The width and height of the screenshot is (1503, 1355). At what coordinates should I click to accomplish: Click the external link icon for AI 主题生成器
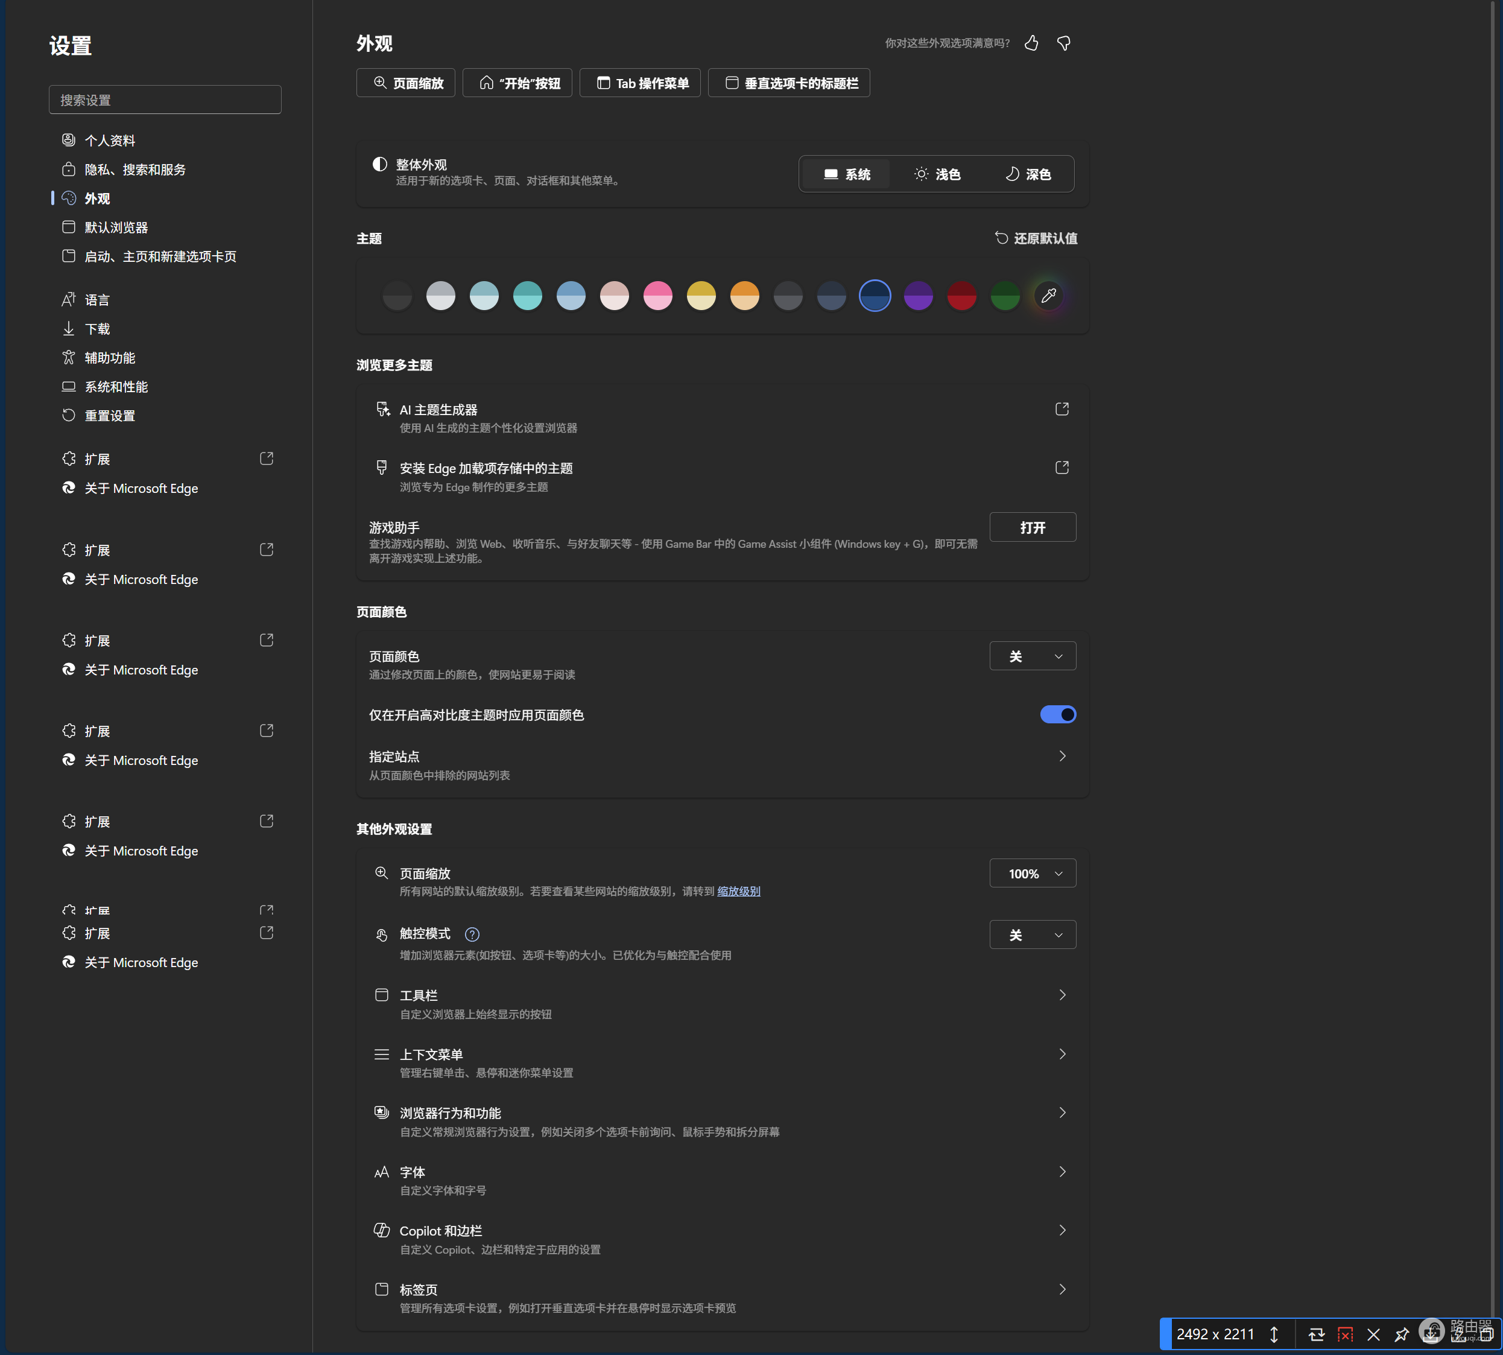tap(1062, 409)
